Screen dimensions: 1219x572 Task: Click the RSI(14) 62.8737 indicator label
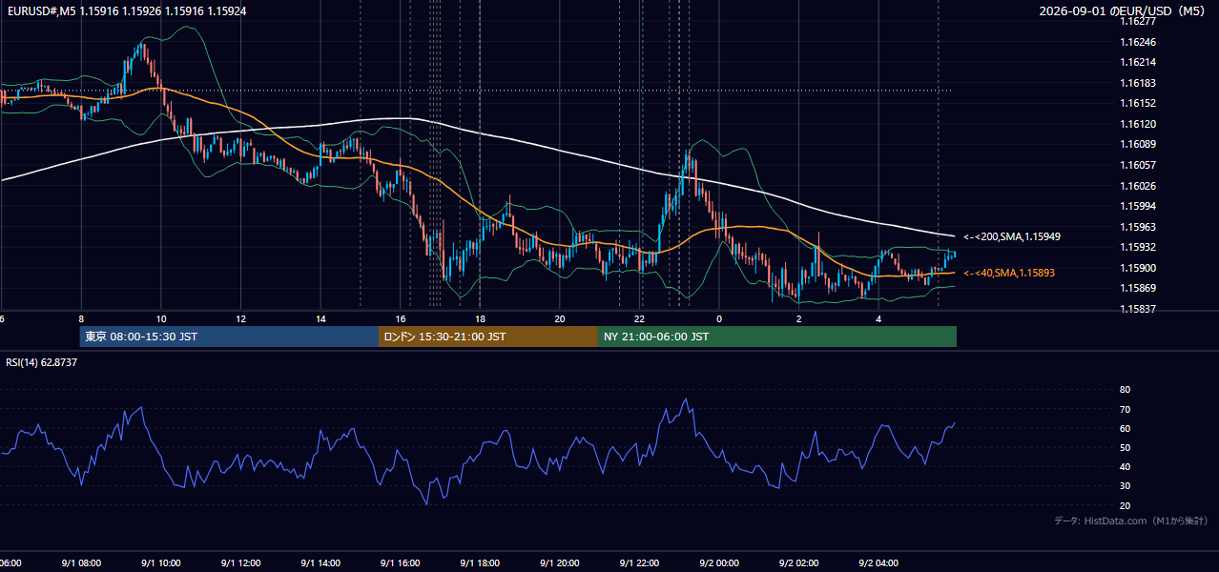tap(42, 362)
